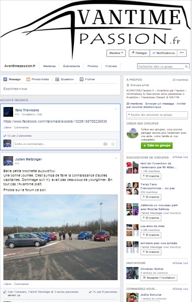The width and height of the screenshot is (192, 302).
Task: Open the Événements tab
Action: pos(71,66)
